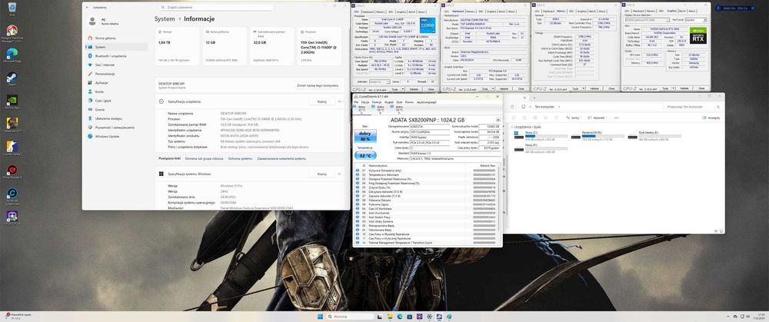The height and width of the screenshot is (322, 769).
Task: Collapse Specyfikacja urządzenia section chevron
Action: 339,101
